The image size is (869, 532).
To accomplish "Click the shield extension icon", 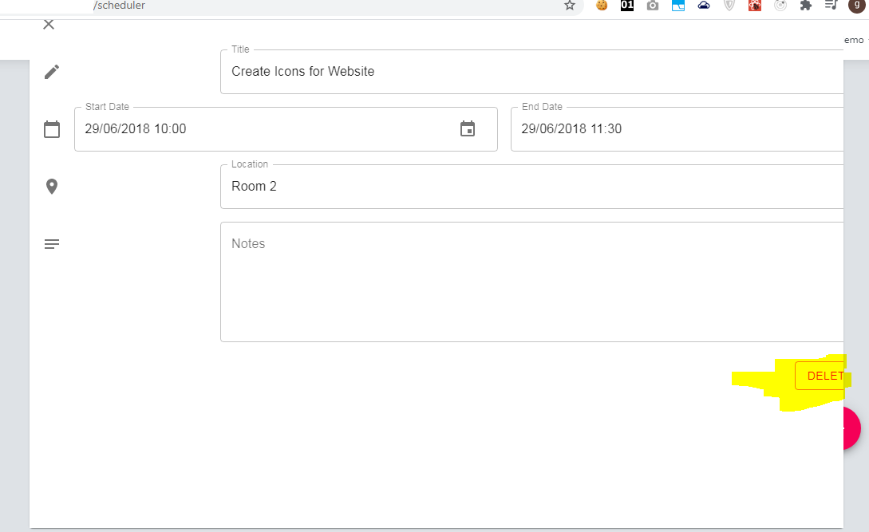I will (x=729, y=6).
